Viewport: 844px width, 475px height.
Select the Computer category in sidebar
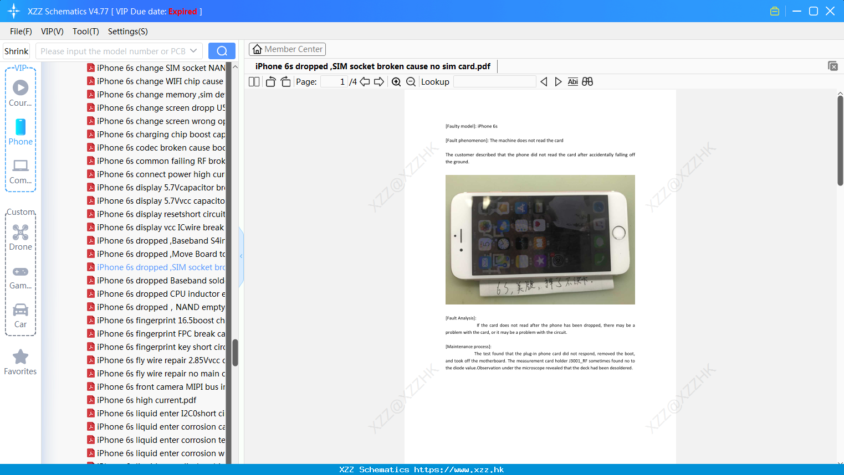point(21,172)
